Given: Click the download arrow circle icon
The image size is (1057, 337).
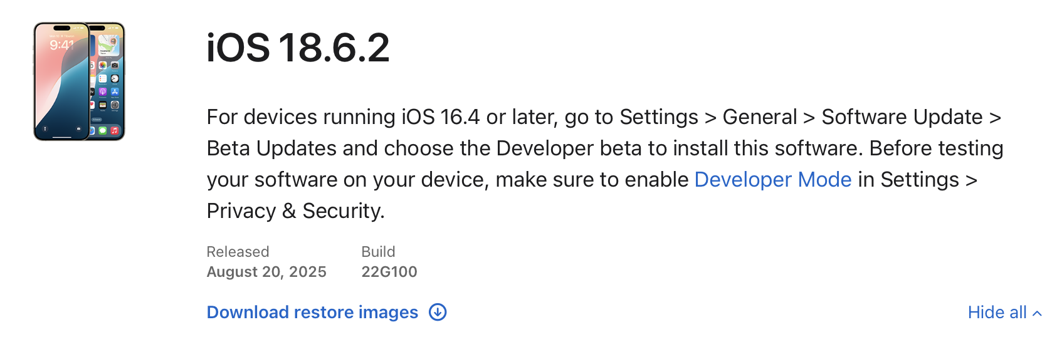Looking at the screenshot, I should click(x=438, y=312).
